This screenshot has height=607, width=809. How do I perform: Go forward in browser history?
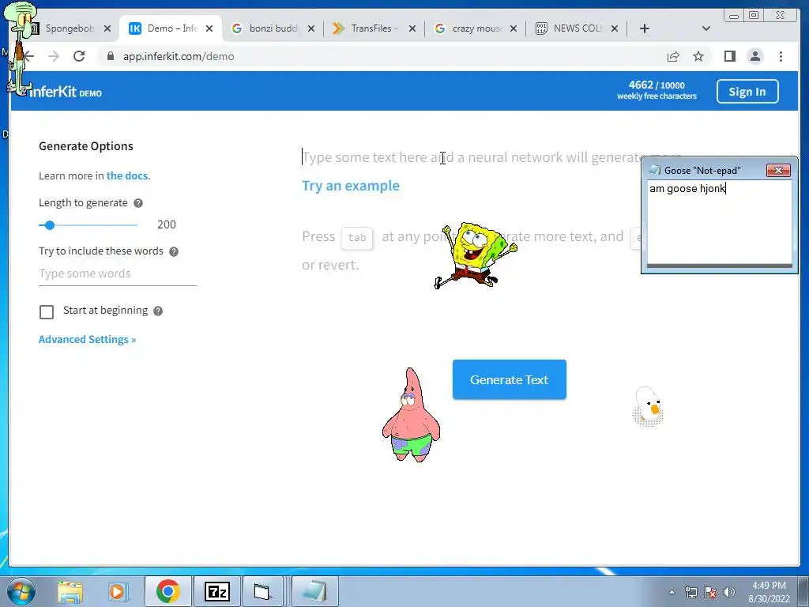tap(54, 56)
